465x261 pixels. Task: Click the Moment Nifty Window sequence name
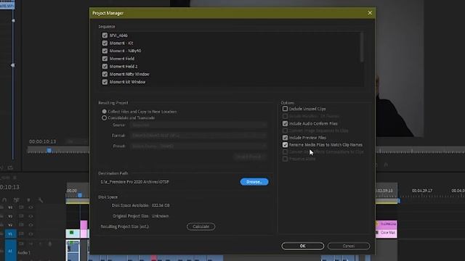pyautogui.click(x=129, y=74)
